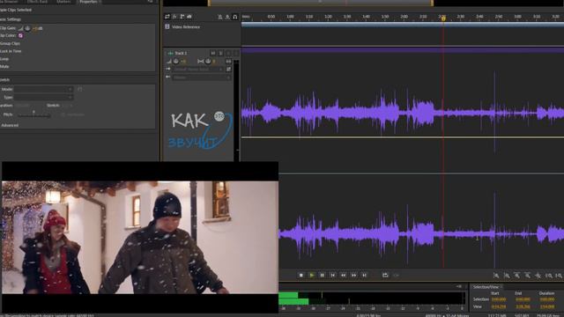Click the Selection Start time value
This screenshot has height=317, width=564.
tap(499, 299)
